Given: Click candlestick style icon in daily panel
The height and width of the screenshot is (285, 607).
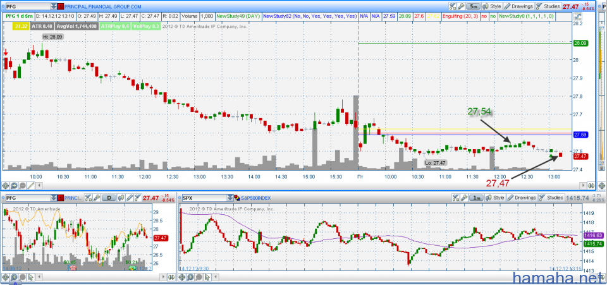Looking at the screenshot, I should [x=121, y=198].
